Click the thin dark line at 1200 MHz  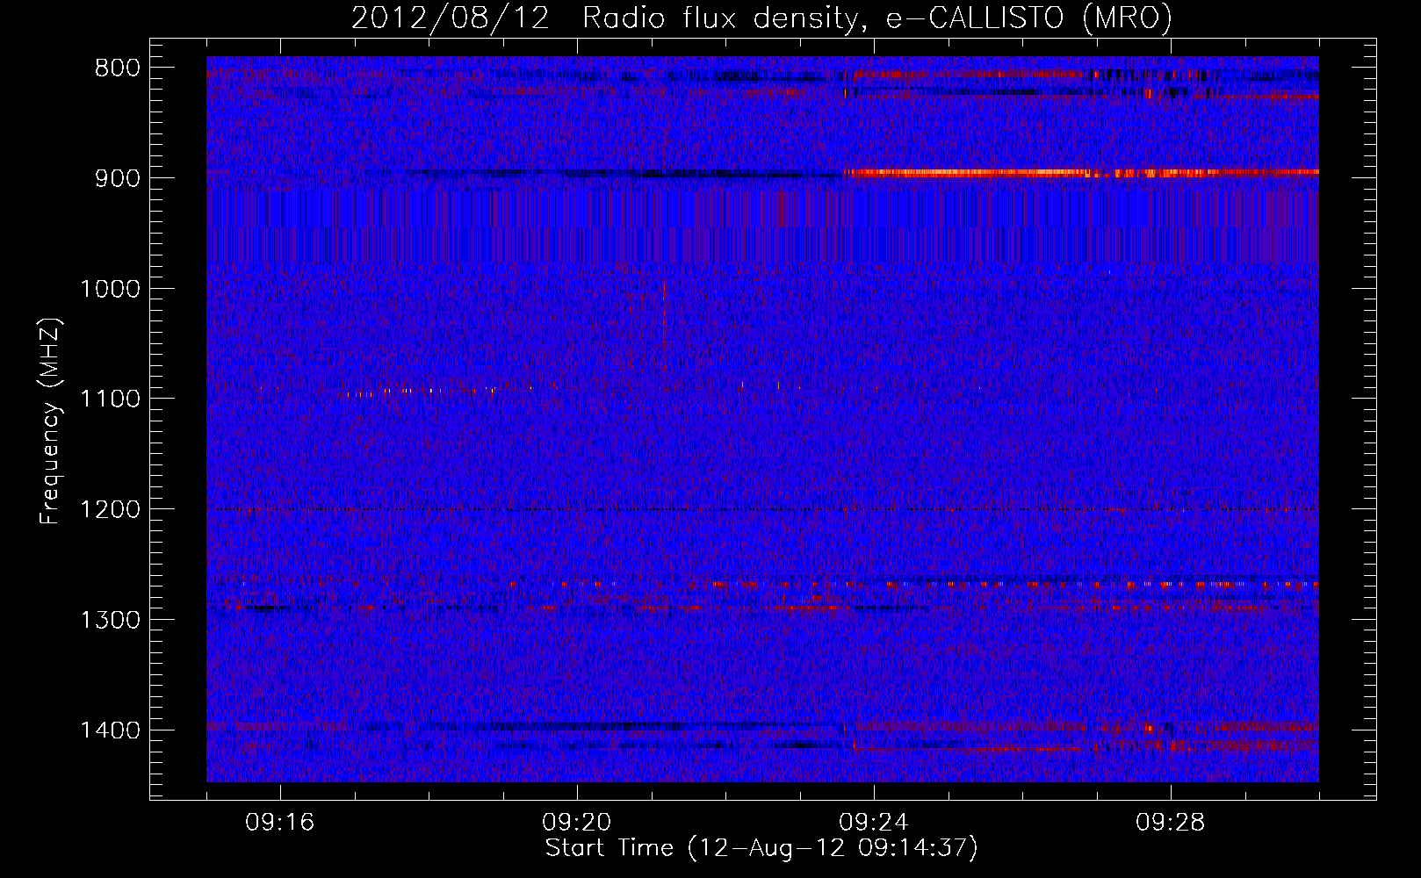click(x=762, y=509)
